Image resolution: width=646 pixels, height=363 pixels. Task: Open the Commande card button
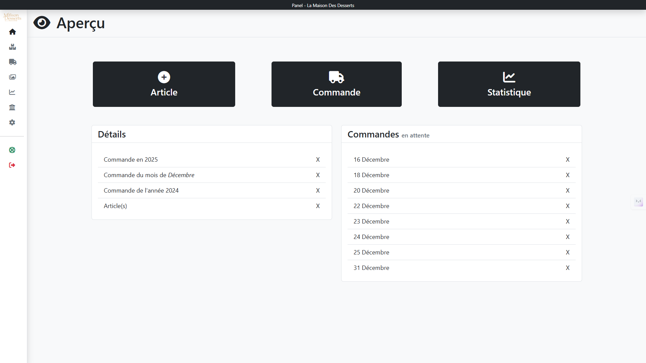[x=336, y=84]
